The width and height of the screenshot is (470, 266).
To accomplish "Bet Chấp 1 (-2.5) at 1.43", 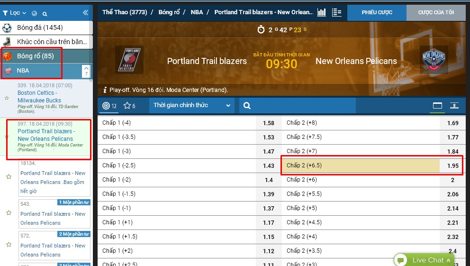I will 190,165.
